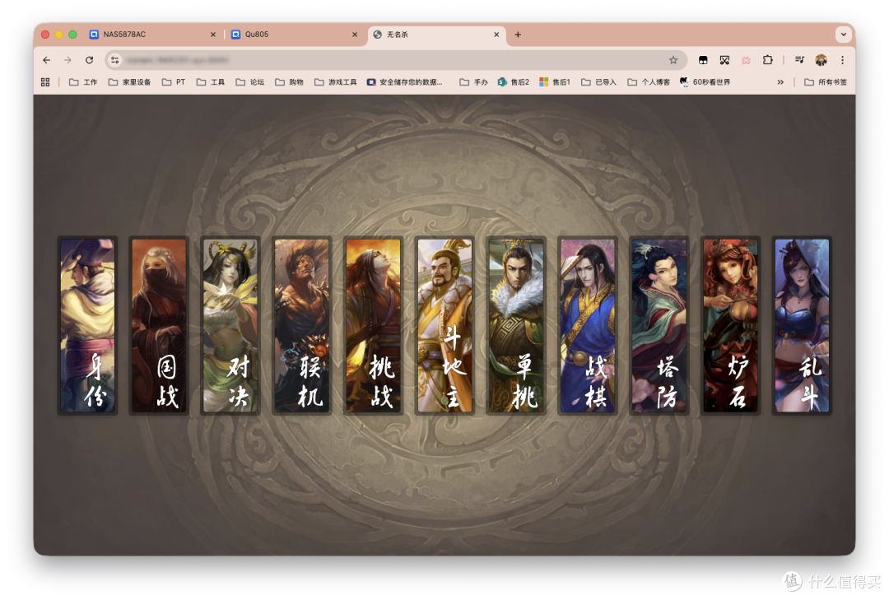Open the 家里设备 bookmark folder

click(130, 82)
